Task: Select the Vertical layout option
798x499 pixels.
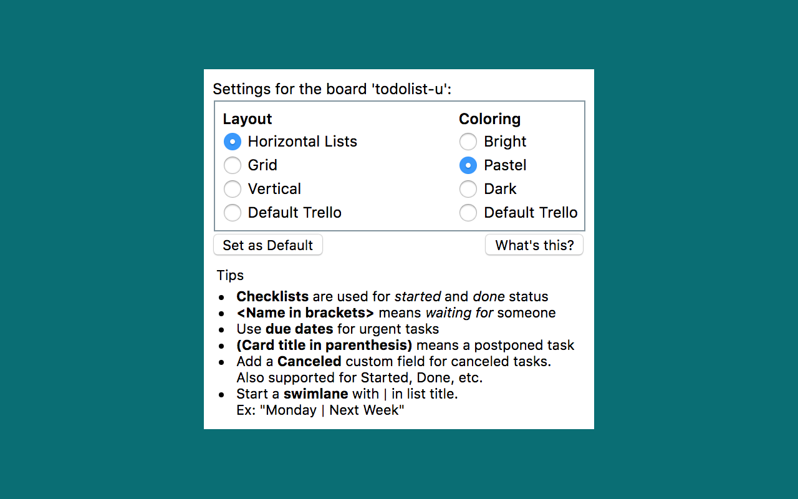Action: point(233,189)
